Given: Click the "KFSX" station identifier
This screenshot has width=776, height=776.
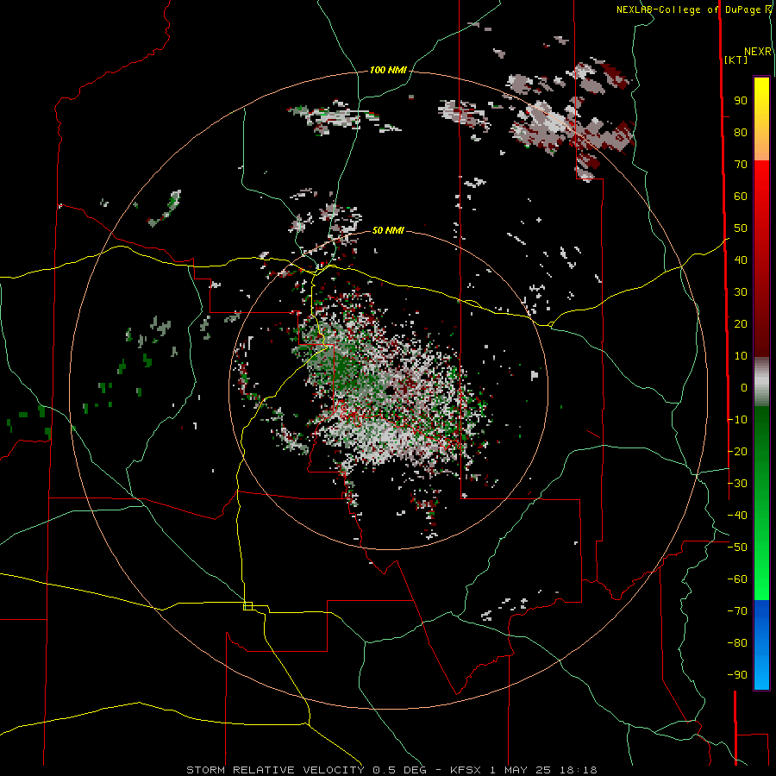Looking at the screenshot, I should (466, 770).
